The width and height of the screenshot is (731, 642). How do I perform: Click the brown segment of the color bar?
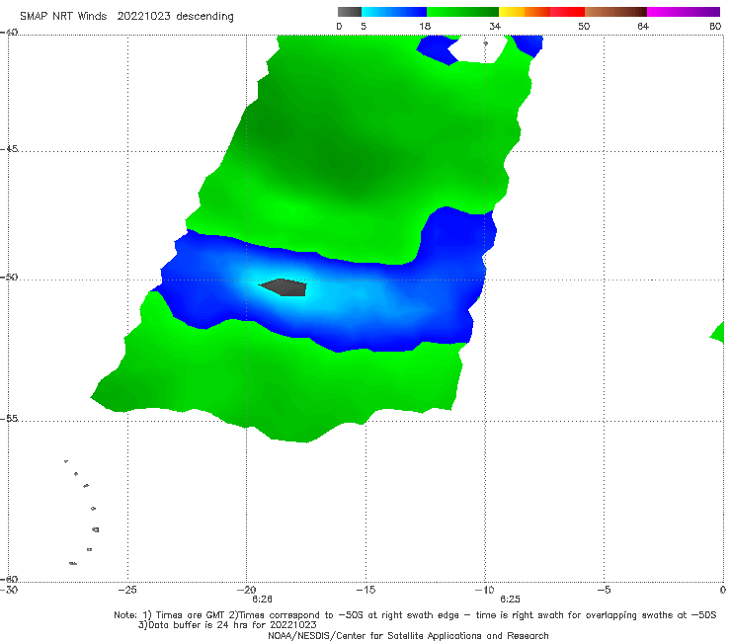click(x=615, y=12)
